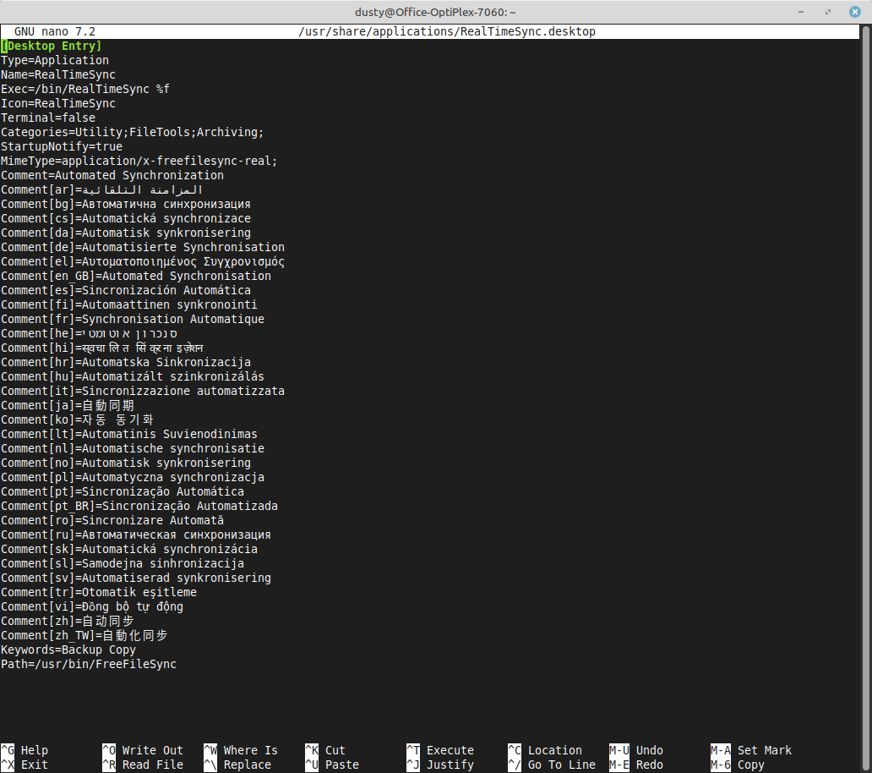Click the Comment[sk]=Automatická synchronizácia line
The image size is (872, 773).
[x=129, y=549]
